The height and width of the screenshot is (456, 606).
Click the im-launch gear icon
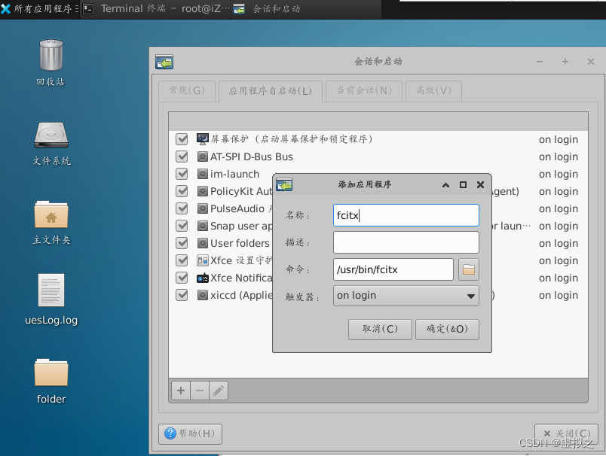(x=203, y=174)
